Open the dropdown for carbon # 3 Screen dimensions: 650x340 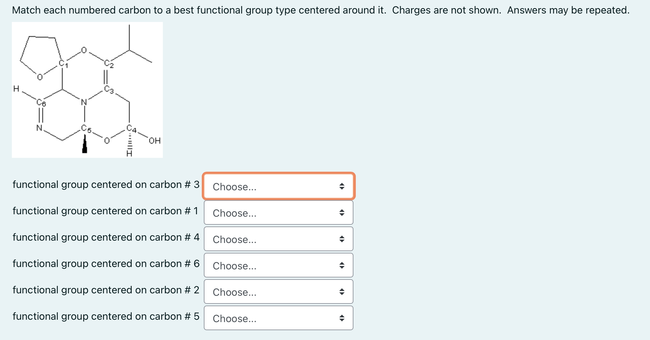[x=278, y=186]
